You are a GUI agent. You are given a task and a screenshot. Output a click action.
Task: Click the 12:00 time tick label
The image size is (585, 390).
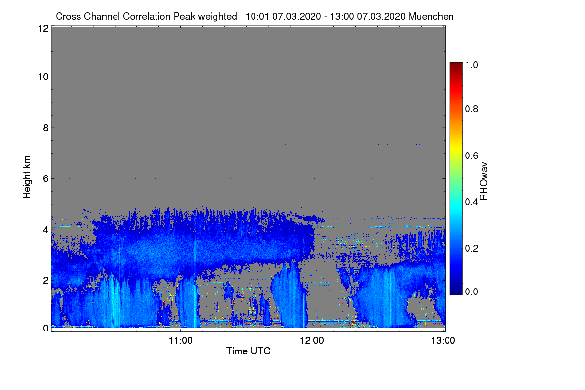coord(312,341)
